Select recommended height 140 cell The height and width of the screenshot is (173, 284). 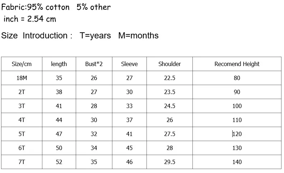[x=237, y=162]
